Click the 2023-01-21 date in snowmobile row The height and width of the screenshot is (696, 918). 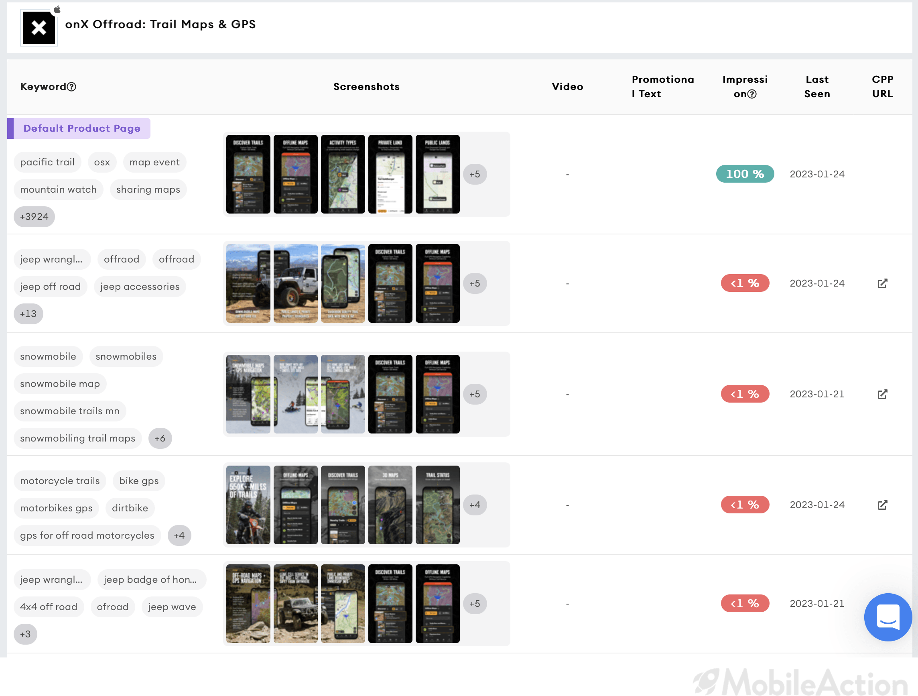pos(817,394)
